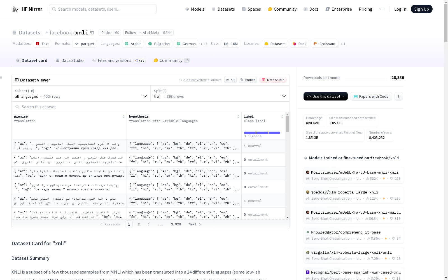This screenshot has width=448, height=280.
Task: Click the like count 60
Action: (x=117, y=32)
